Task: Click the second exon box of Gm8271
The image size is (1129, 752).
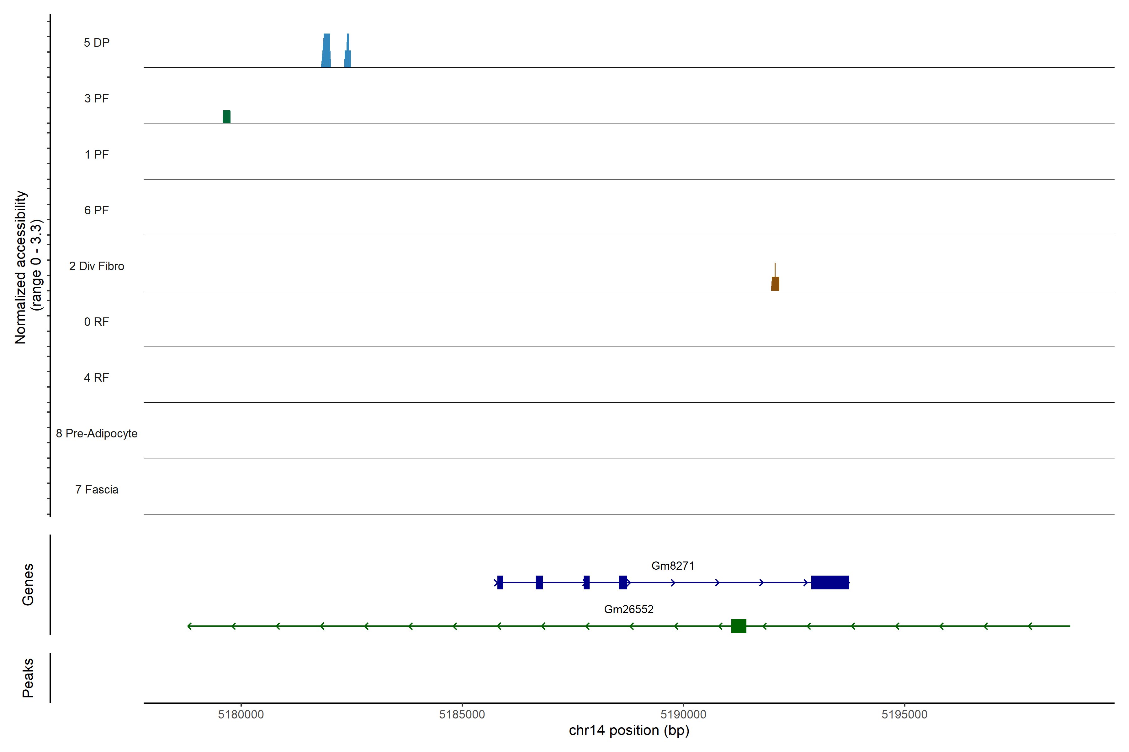Action: click(x=539, y=582)
